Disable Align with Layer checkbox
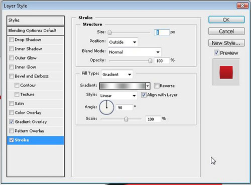 (144, 95)
